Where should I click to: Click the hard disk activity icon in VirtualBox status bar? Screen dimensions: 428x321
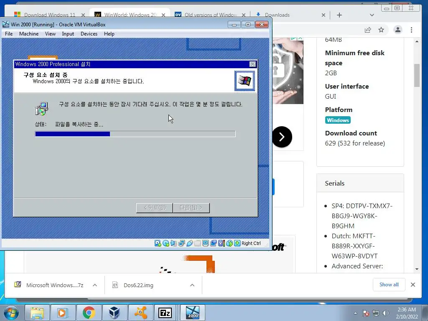click(158, 243)
